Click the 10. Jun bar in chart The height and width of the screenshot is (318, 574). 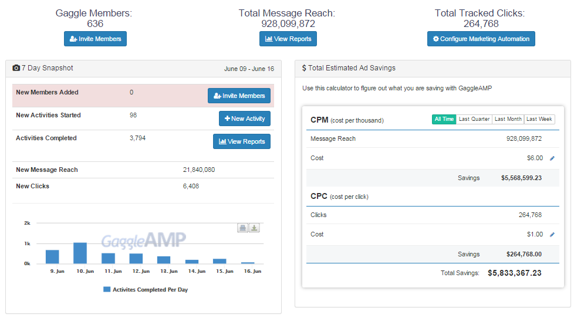(x=80, y=253)
